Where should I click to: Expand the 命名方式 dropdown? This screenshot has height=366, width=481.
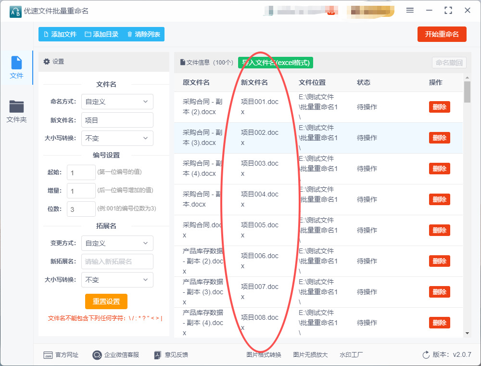click(x=117, y=102)
